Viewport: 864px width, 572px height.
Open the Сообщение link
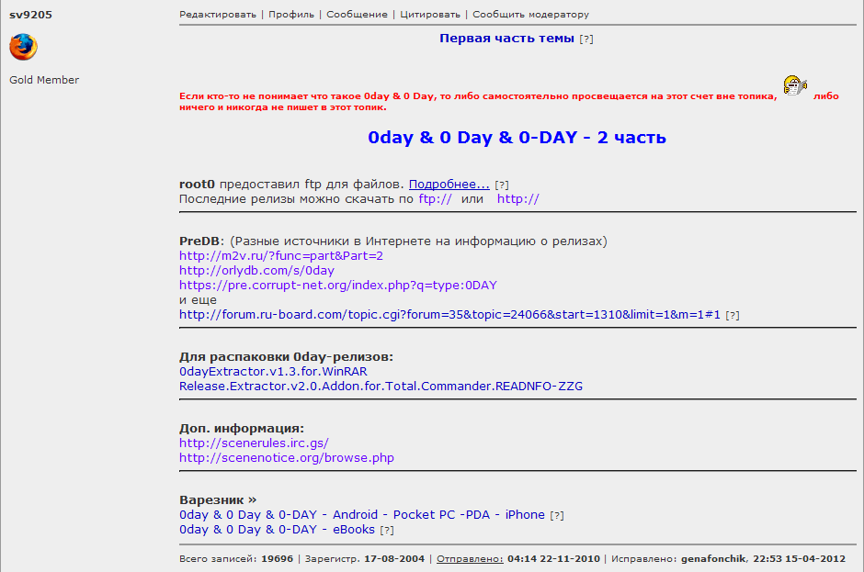[x=357, y=15]
